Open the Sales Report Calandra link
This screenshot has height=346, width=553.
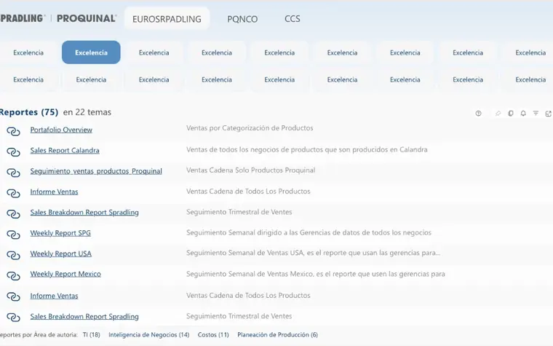65,150
